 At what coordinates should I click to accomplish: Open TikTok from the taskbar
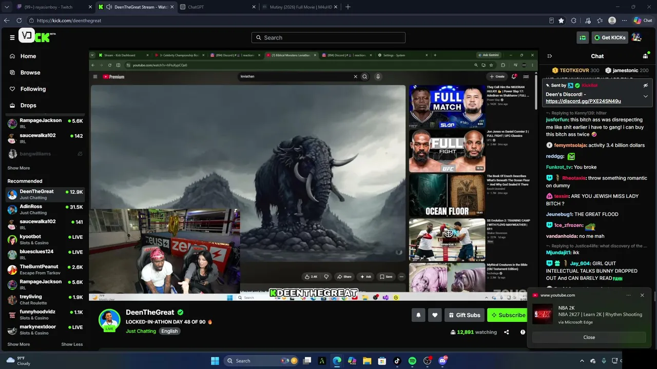[397, 361]
